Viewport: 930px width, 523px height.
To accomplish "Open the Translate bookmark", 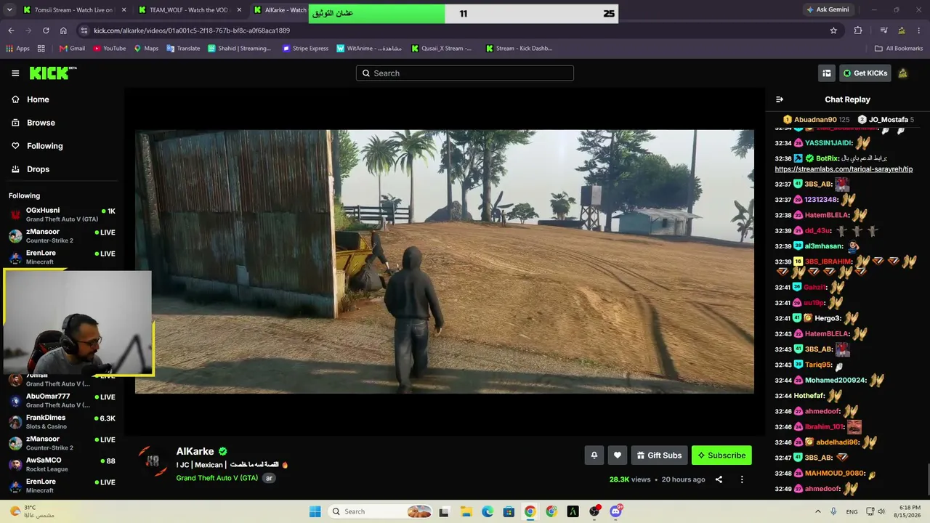I will click(183, 49).
